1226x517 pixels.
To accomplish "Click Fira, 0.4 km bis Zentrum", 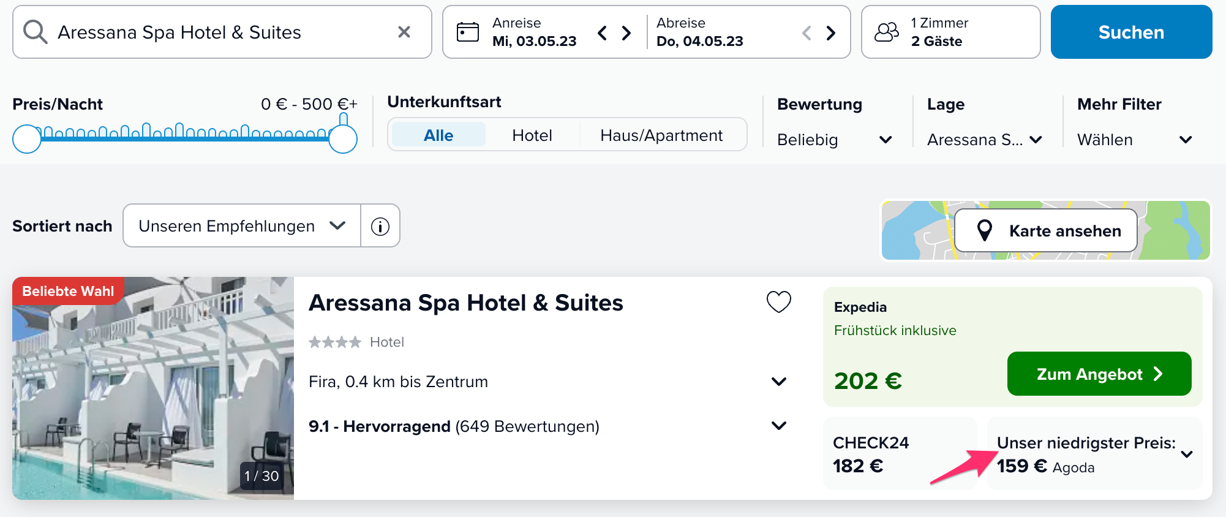I will (x=398, y=382).
